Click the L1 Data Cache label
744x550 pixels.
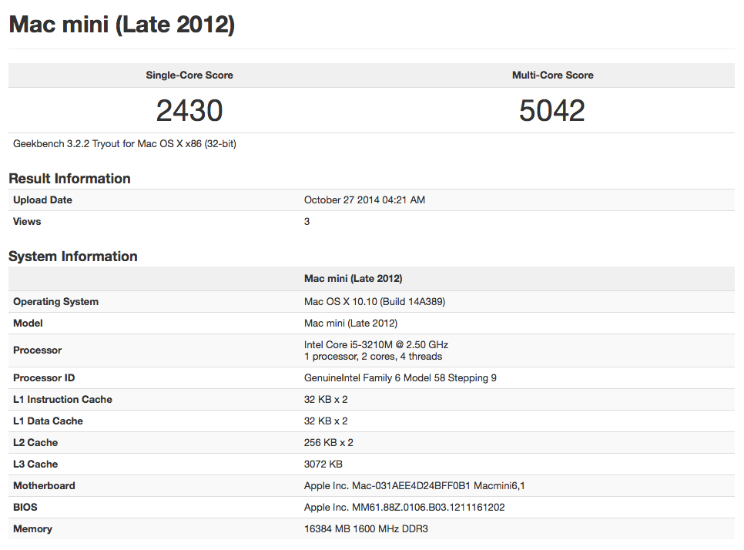[48, 421]
